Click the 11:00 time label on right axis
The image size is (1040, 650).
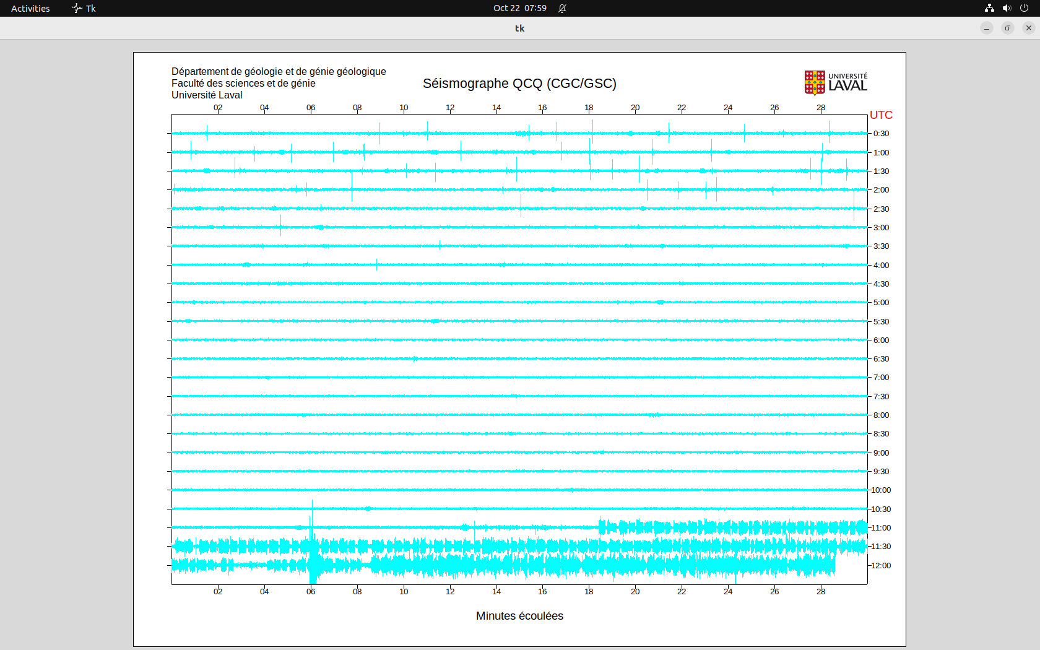click(x=881, y=528)
